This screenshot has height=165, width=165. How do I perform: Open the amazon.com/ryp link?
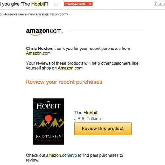[x=61, y=155]
